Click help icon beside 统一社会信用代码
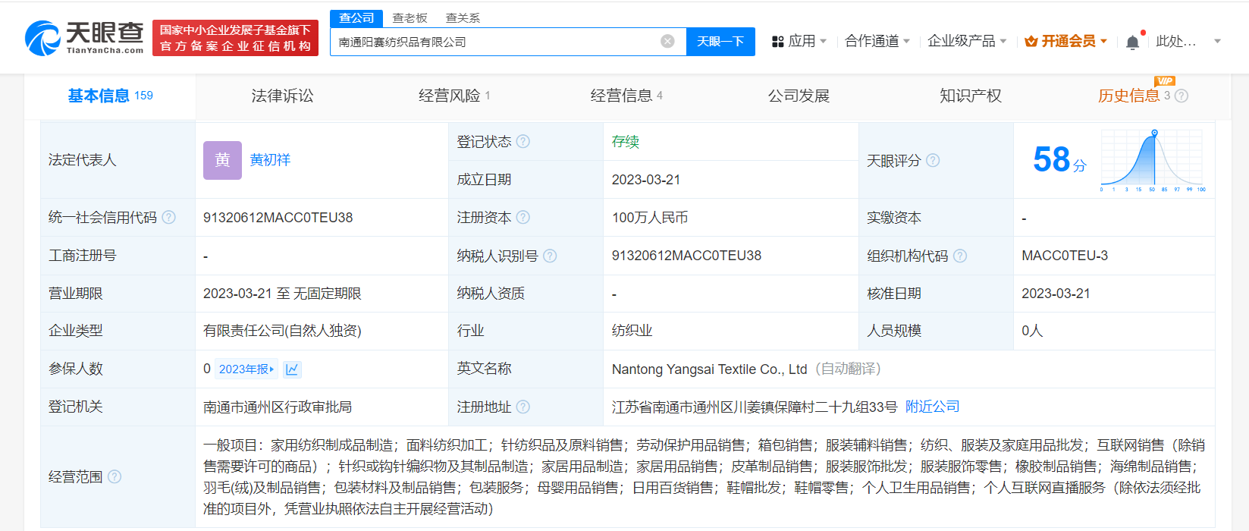The height and width of the screenshot is (531, 1249). [x=168, y=218]
